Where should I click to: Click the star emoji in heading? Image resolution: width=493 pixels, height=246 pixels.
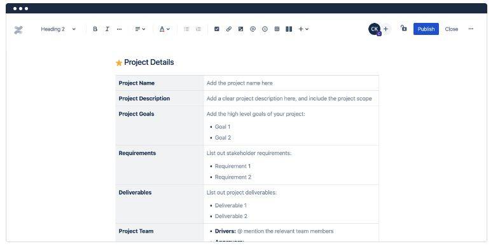(x=119, y=63)
